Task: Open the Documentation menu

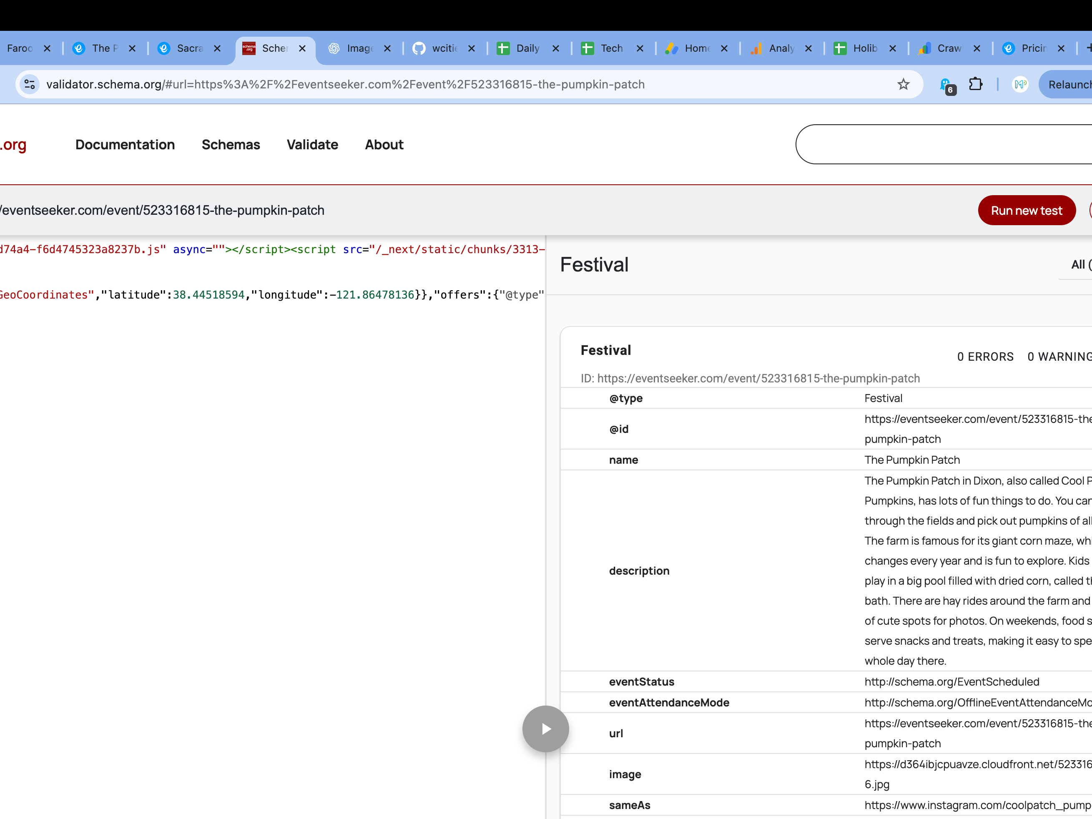Action: 125,145
